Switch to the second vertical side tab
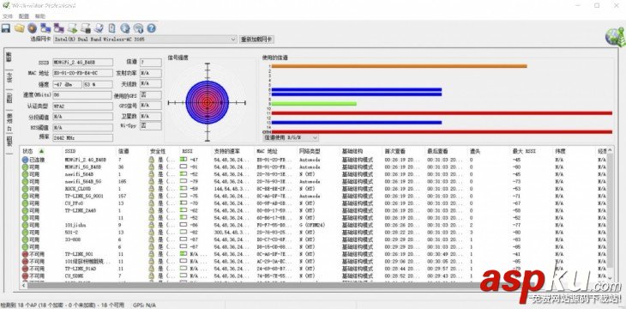Screen dimensions: 626x309 click(x=9, y=77)
